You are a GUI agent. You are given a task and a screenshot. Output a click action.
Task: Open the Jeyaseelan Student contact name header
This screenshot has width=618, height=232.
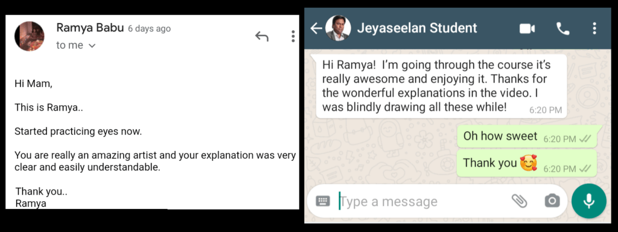click(417, 28)
